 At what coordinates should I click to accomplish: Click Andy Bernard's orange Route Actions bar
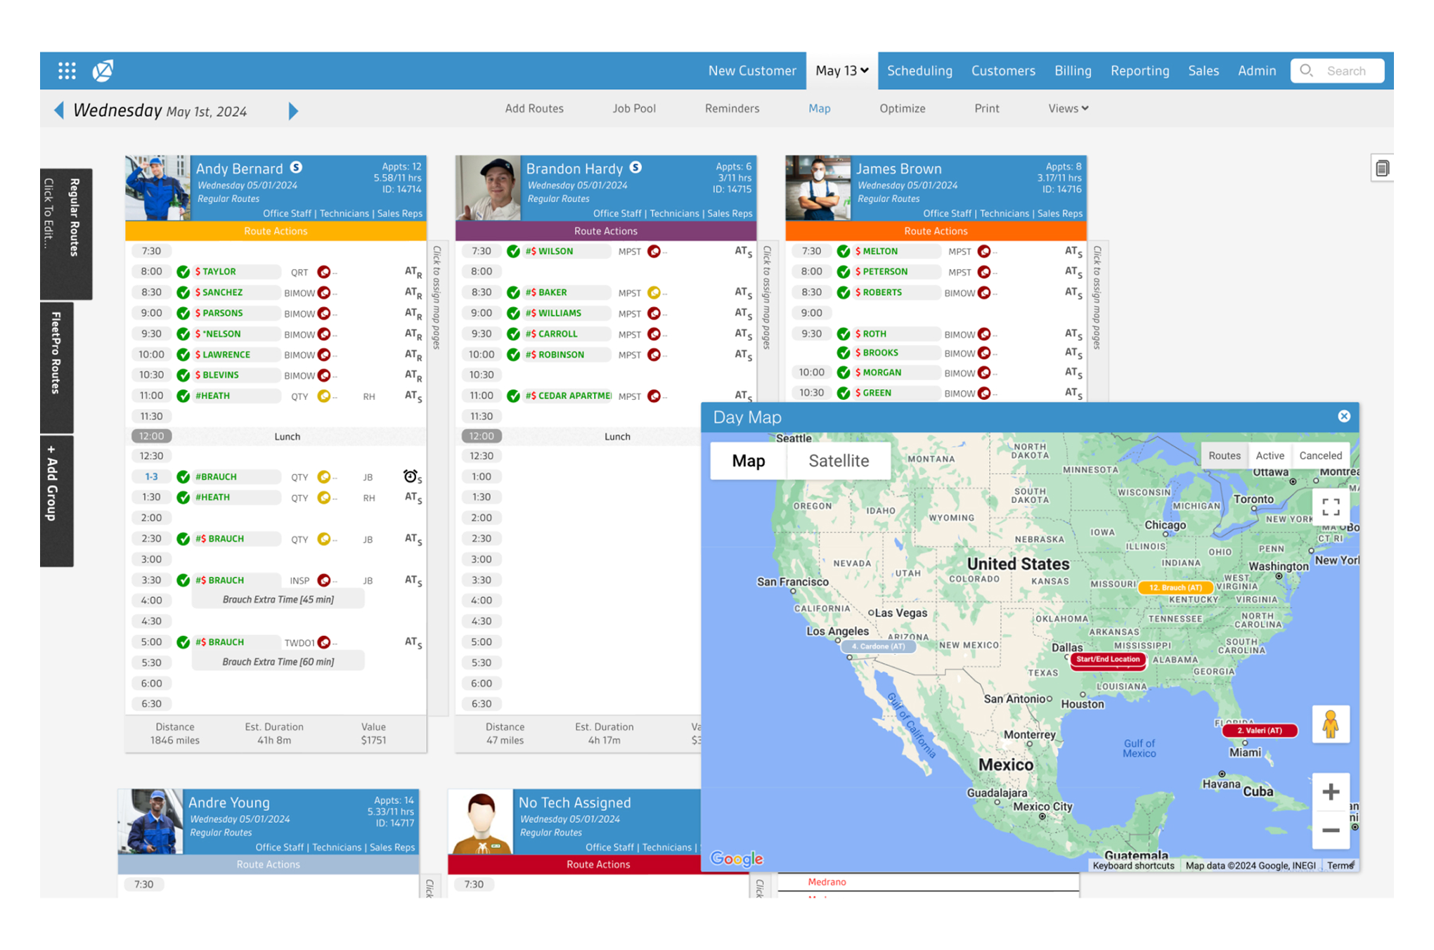point(276,231)
